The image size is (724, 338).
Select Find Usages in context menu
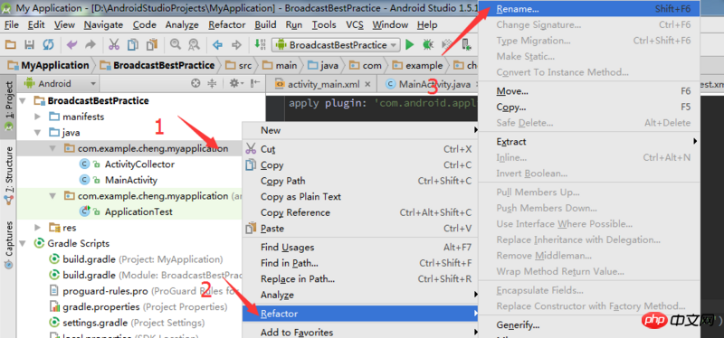[x=360, y=248]
